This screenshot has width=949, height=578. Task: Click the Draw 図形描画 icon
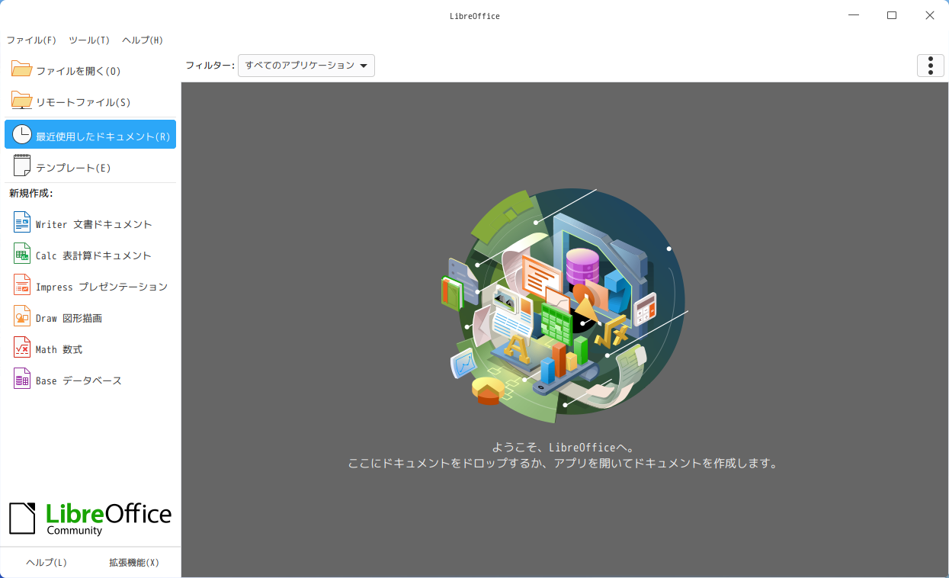[x=22, y=317]
